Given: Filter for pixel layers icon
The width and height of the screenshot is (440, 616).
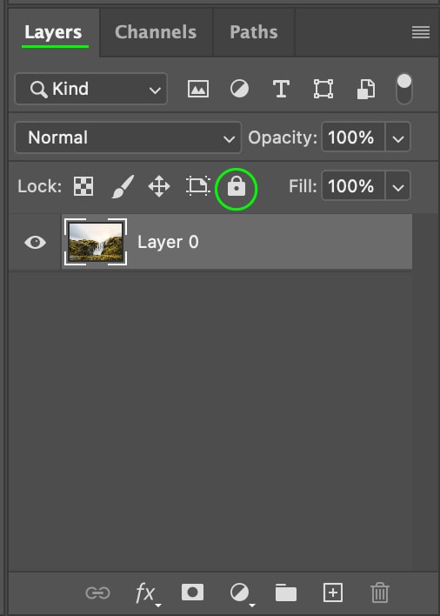Looking at the screenshot, I should pyautogui.click(x=198, y=89).
